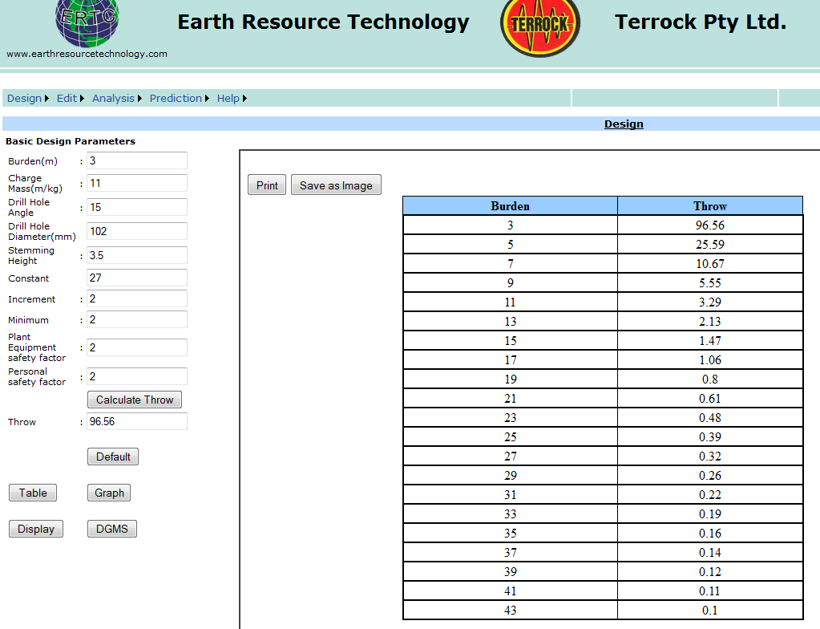Expand the Edit menu arrow
The width and height of the screenshot is (820, 629).
(82, 99)
